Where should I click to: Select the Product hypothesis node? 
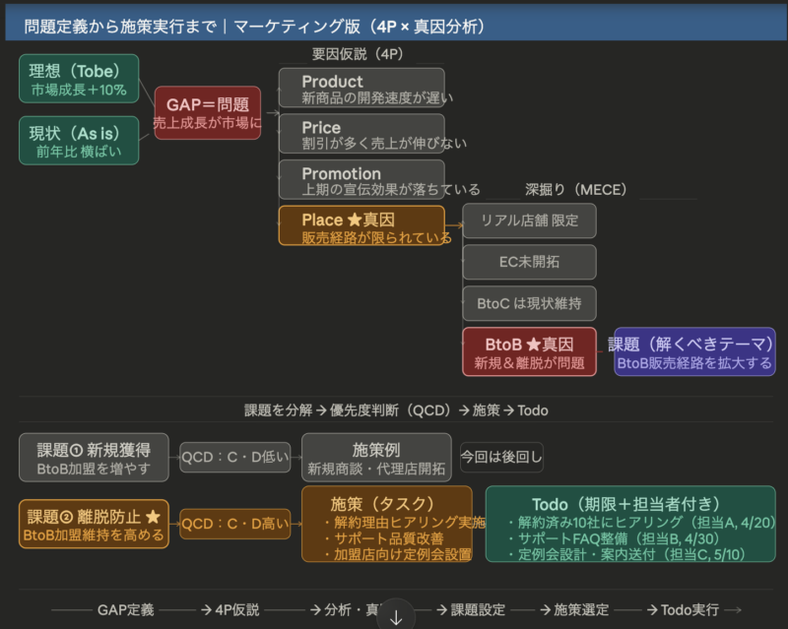(361, 88)
